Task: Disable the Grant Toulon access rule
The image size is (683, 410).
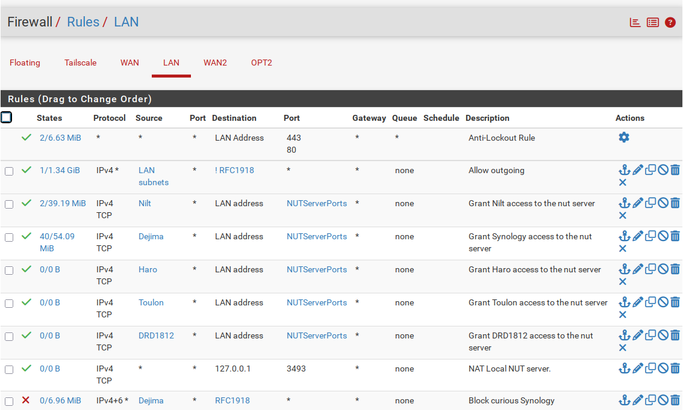Action: click(663, 302)
